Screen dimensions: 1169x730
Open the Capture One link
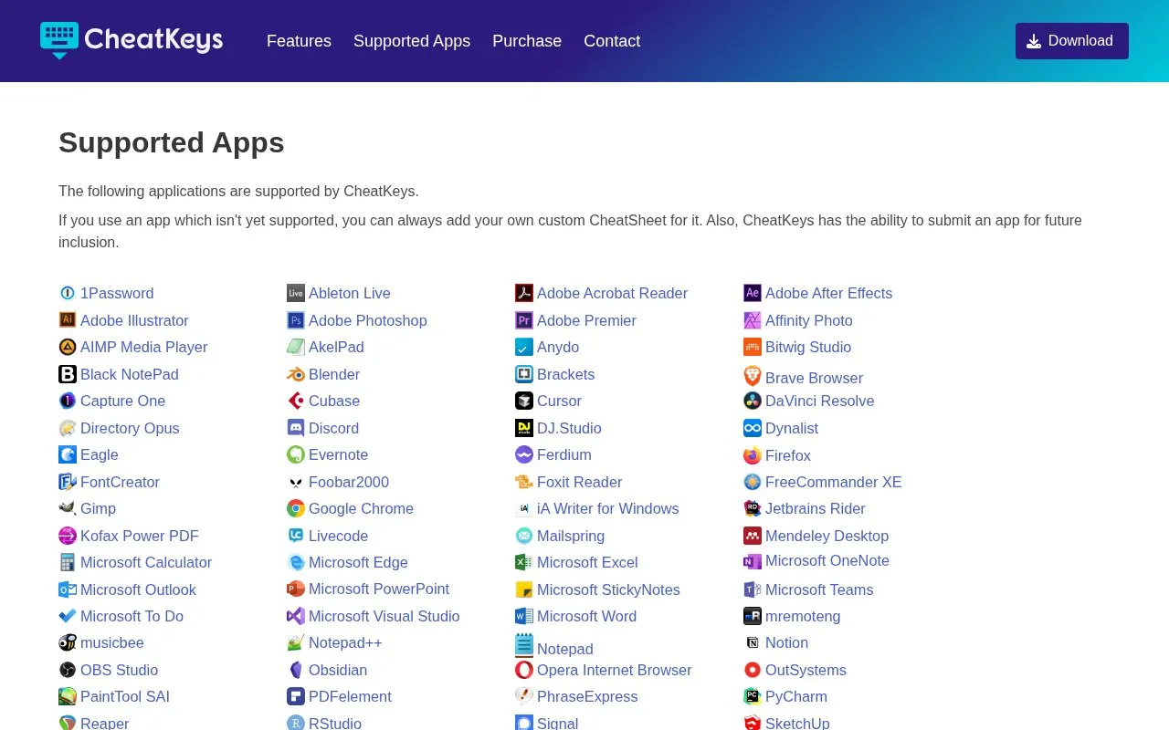click(x=123, y=401)
